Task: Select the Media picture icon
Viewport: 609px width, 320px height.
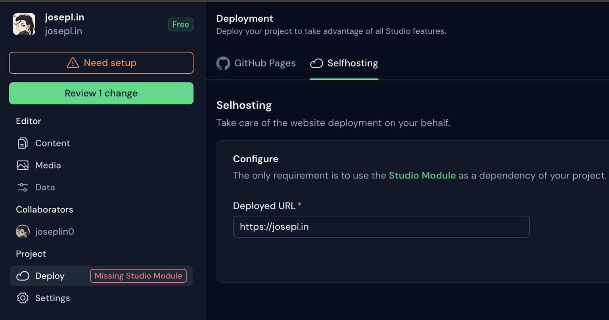Action: (23, 165)
